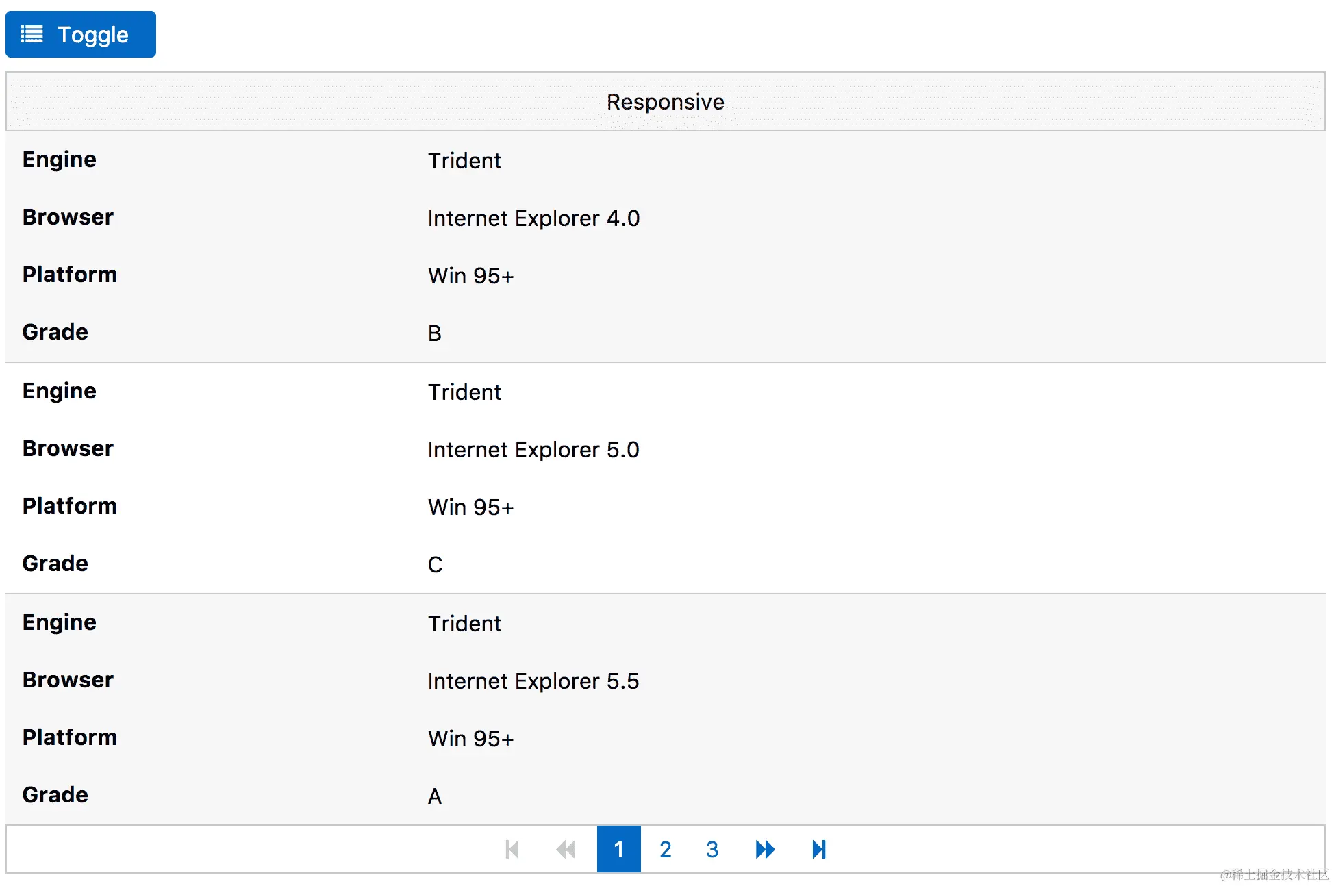Go to next page with double-arrow icon
The height and width of the screenshot is (886, 1334).
[x=765, y=850]
